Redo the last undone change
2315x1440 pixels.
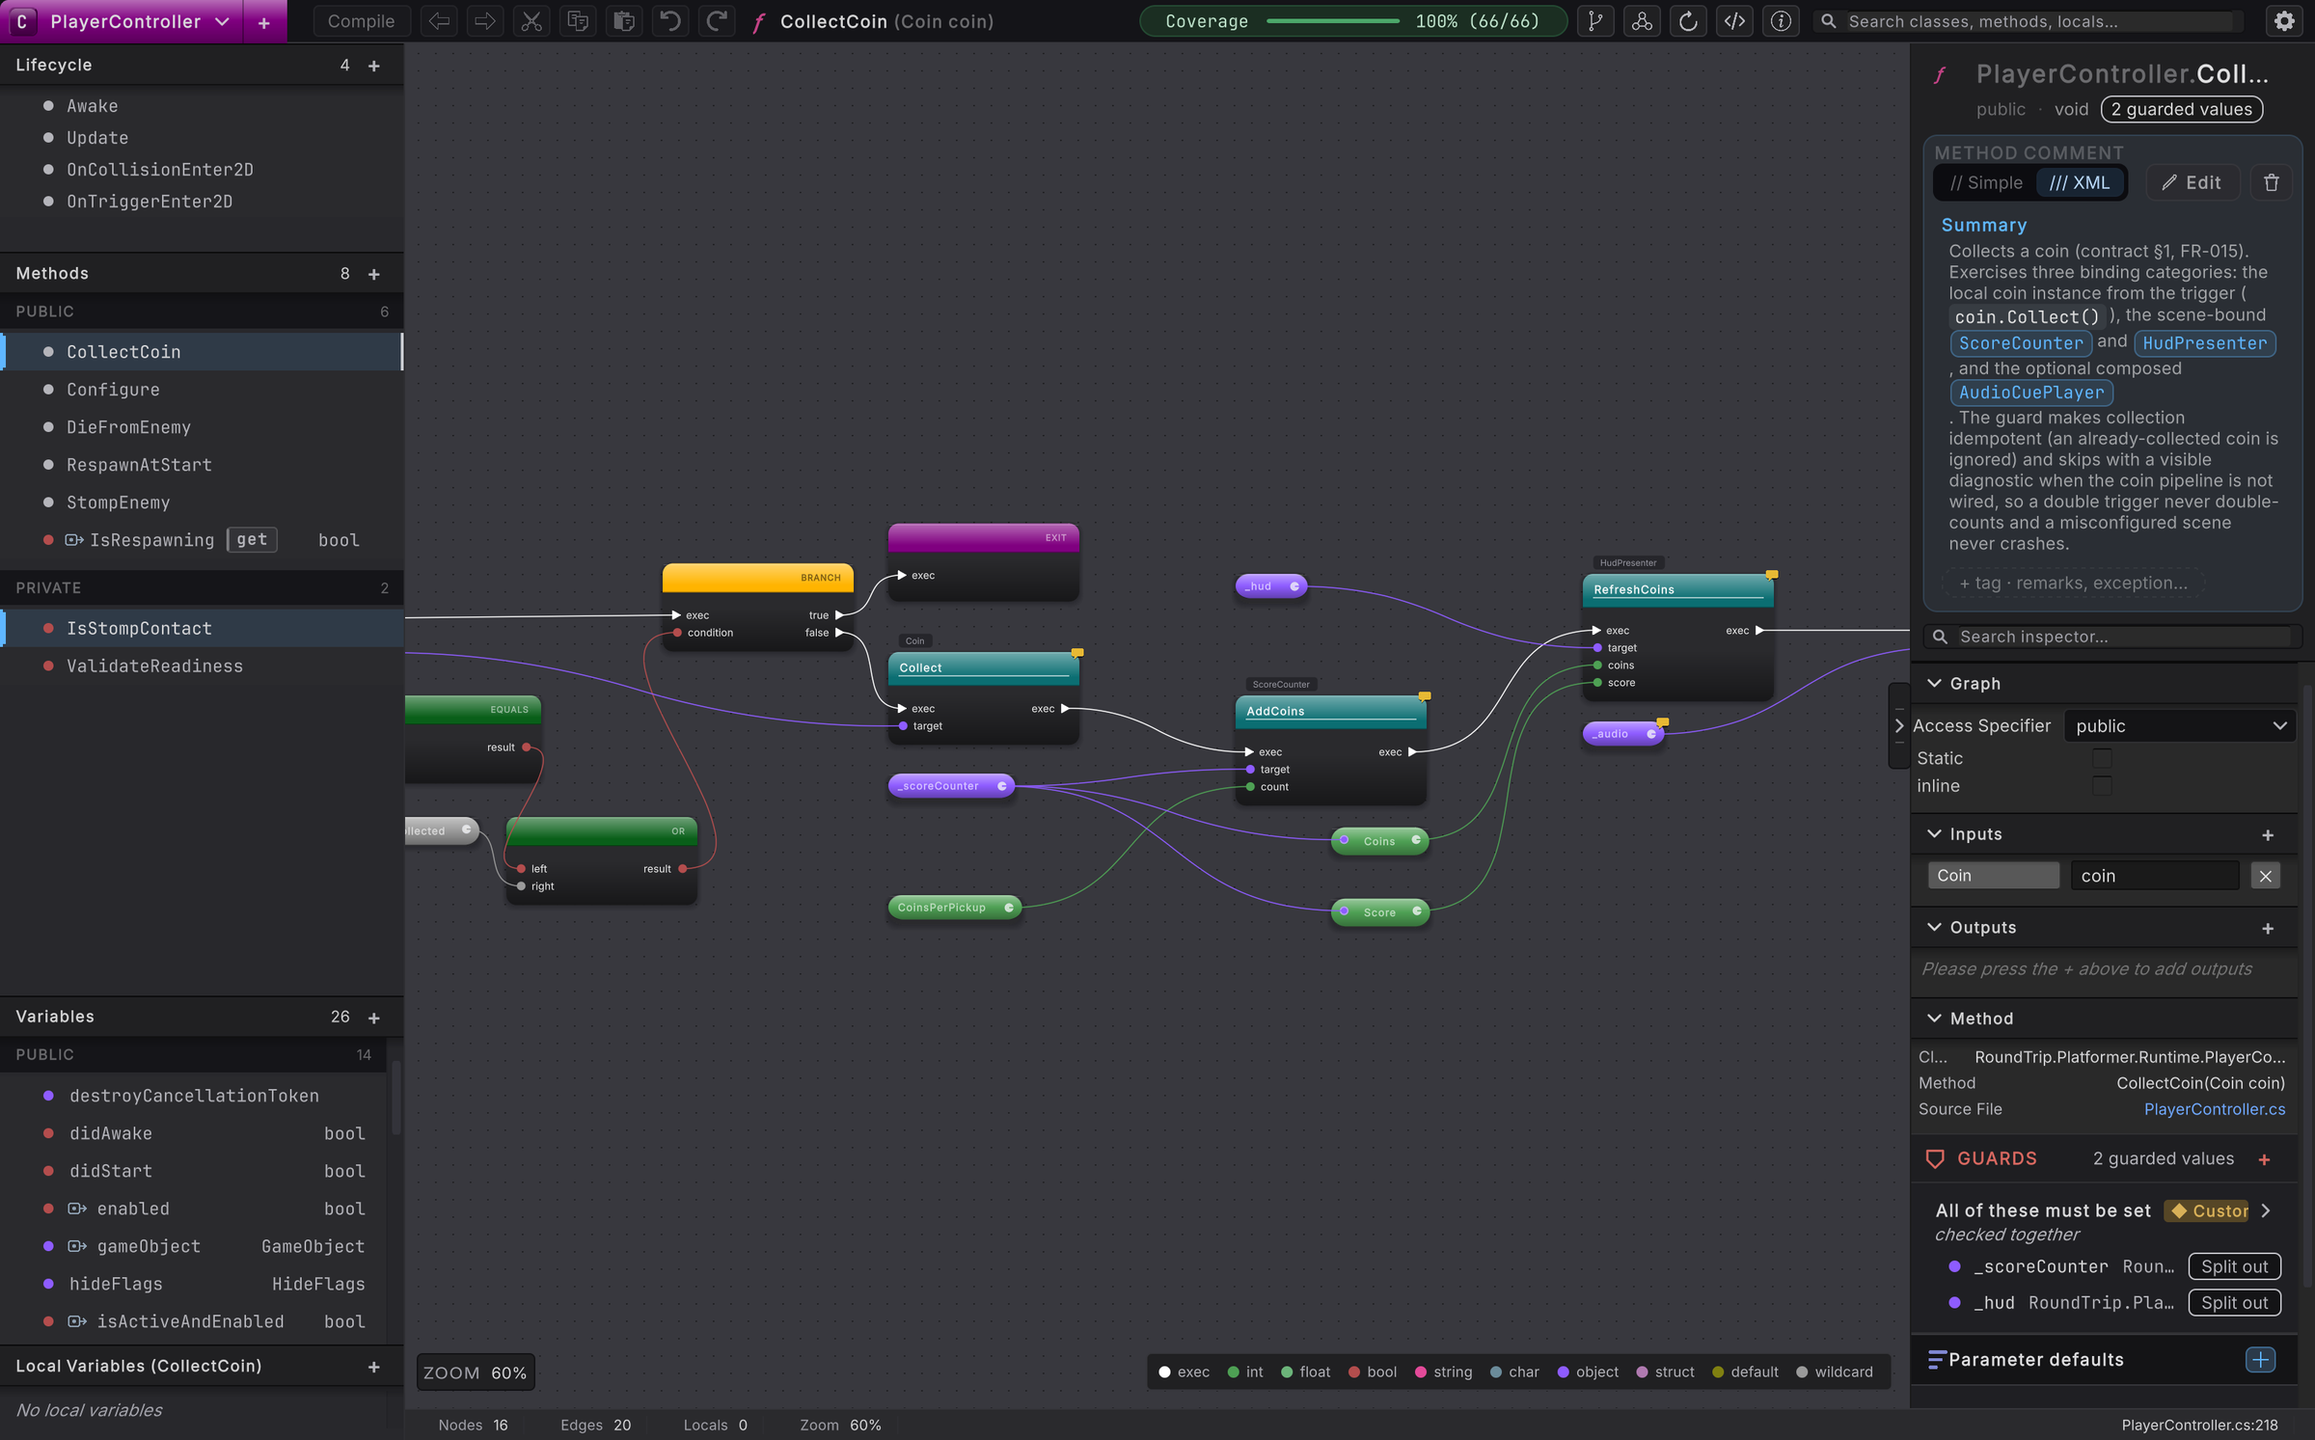click(x=717, y=21)
